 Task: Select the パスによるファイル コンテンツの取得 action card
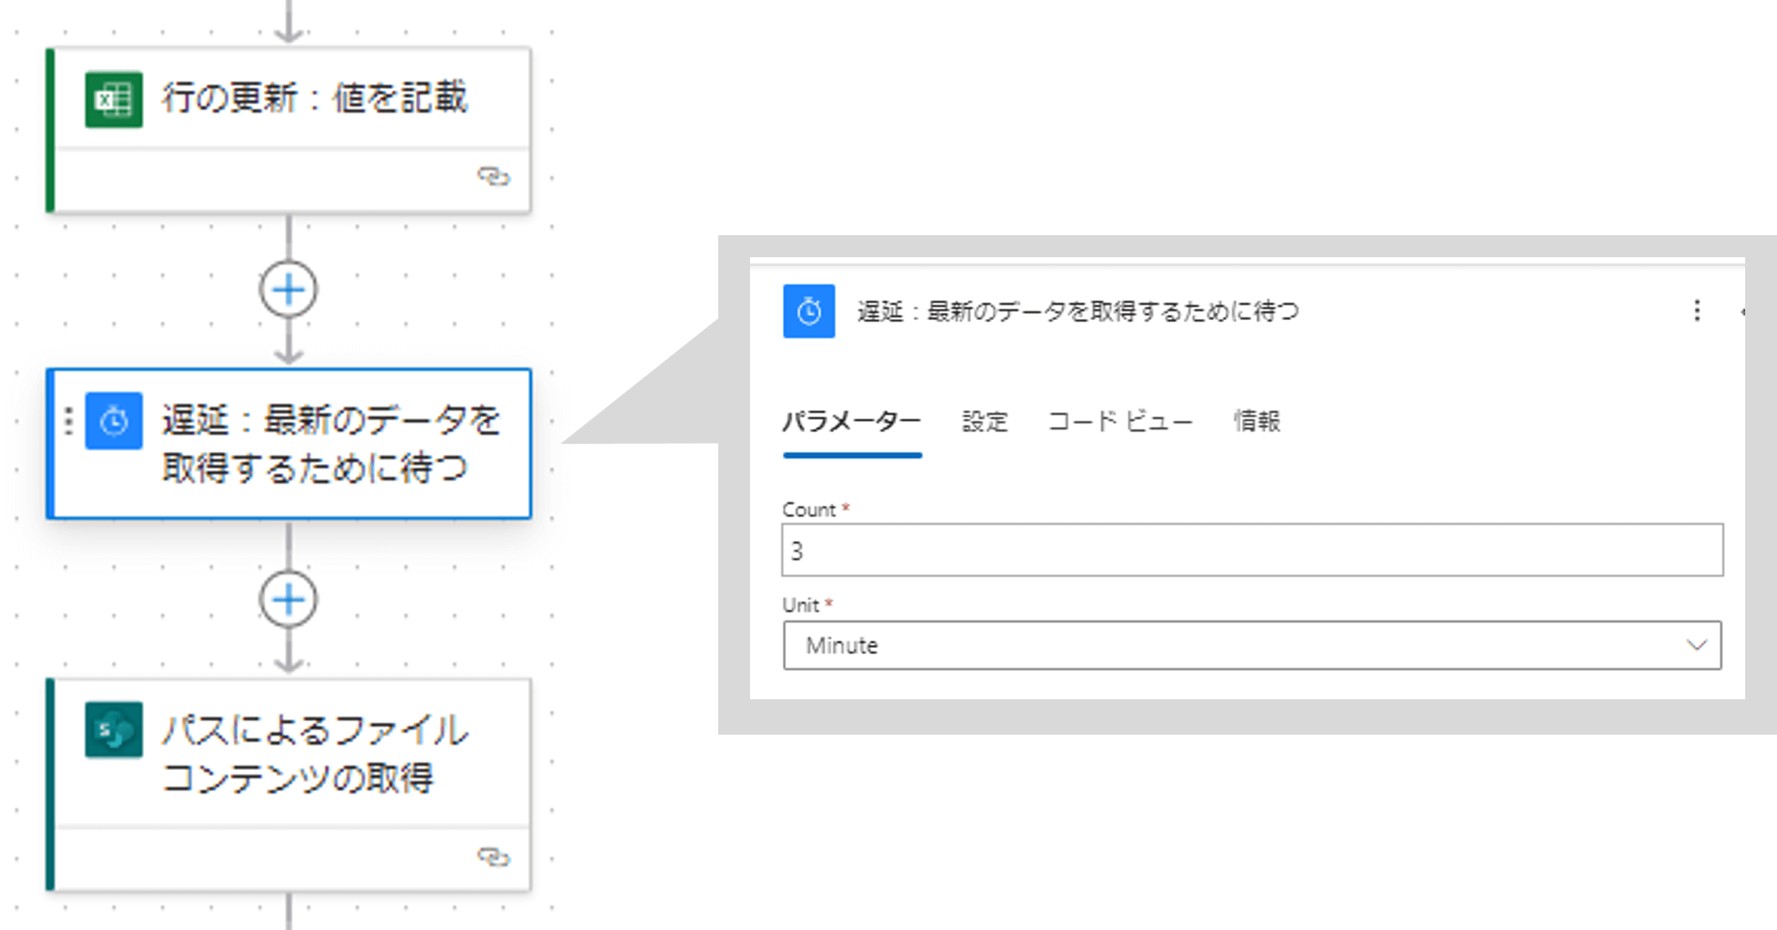289,785
